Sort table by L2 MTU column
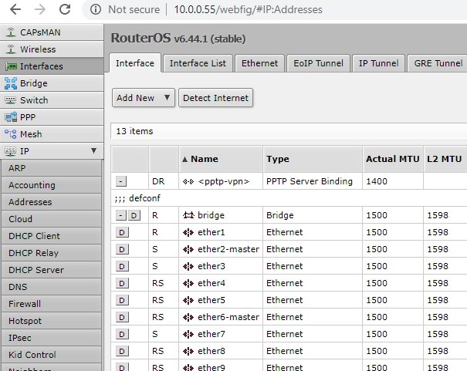Screen dimensions: 467x371 (445, 159)
